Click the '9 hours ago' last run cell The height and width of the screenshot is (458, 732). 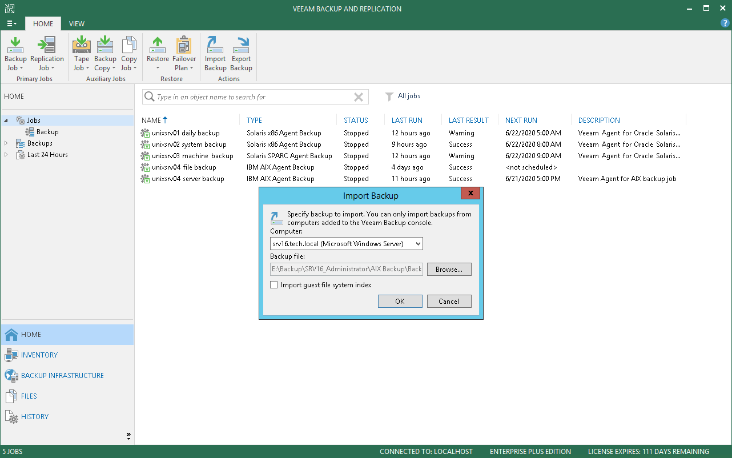[409, 144]
